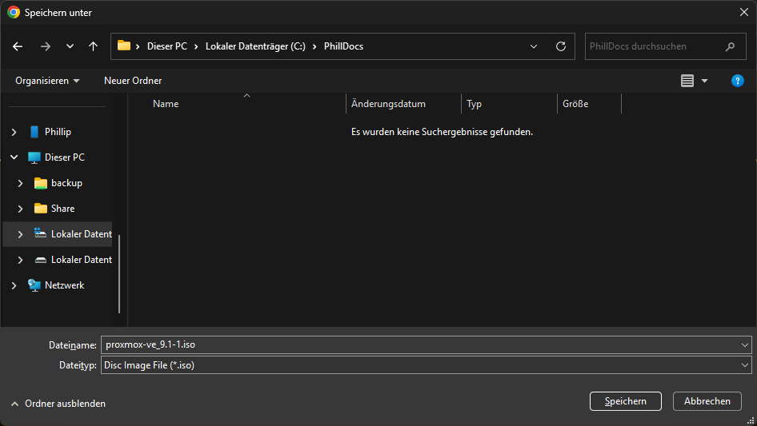This screenshot has height=426, width=757.
Task: Expand the backup folder tree node
Action: (x=21, y=183)
